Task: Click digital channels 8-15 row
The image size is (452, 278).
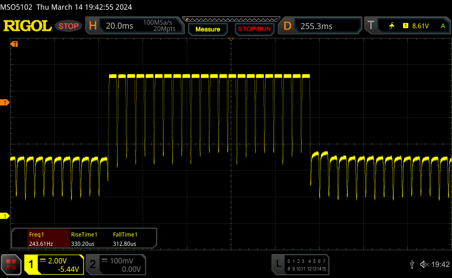Action: [306, 269]
